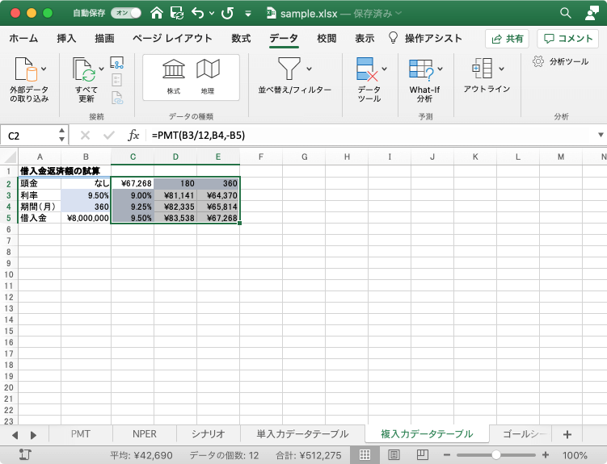The image size is (607, 464).
Task: Expand the アウトライン dropdown arrow
Action: click(502, 69)
